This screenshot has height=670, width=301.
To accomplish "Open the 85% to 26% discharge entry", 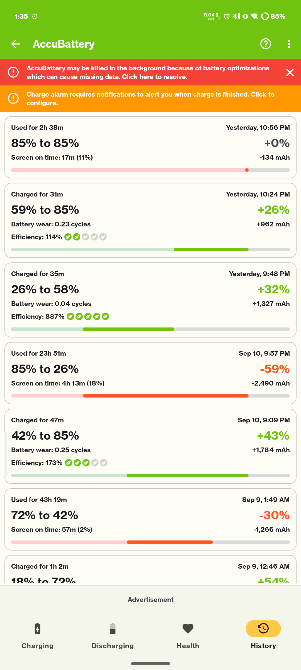I will pyautogui.click(x=151, y=373).
